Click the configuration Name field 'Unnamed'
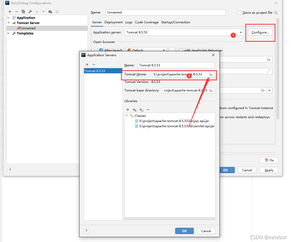The height and width of the screenshot is (242, 291). [x=166, y=12]
